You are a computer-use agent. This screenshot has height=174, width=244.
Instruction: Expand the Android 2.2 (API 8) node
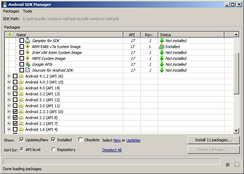coord(9,117)
